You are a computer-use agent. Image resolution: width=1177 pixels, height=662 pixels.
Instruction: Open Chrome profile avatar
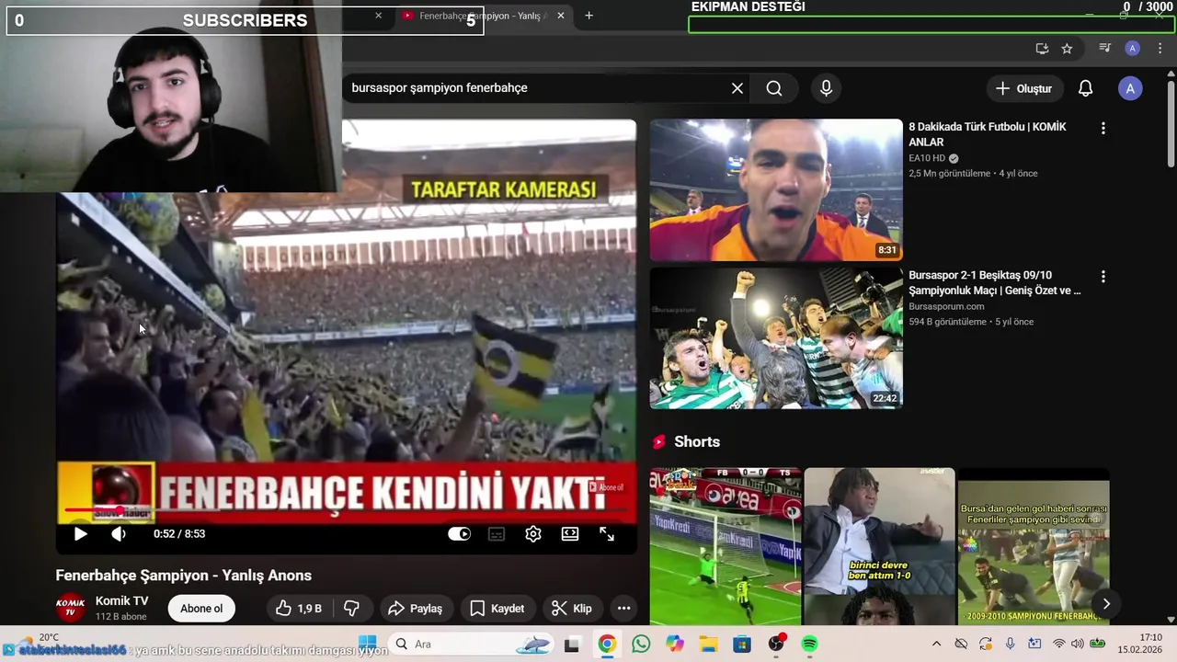click(1133, 49)
